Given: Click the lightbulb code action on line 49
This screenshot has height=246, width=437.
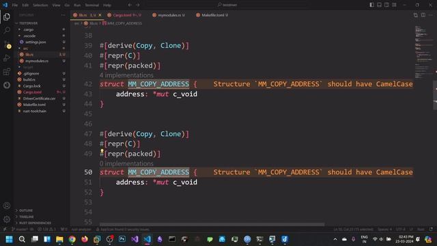Looking at the screenshot, I should point(102,151).
